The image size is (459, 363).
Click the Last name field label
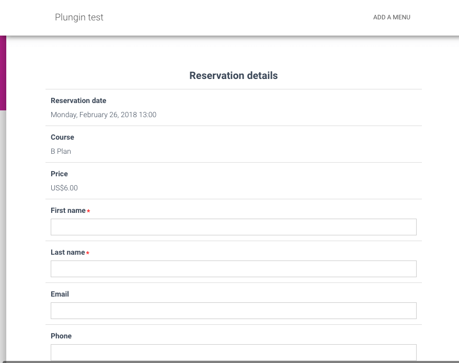[67, 252]
